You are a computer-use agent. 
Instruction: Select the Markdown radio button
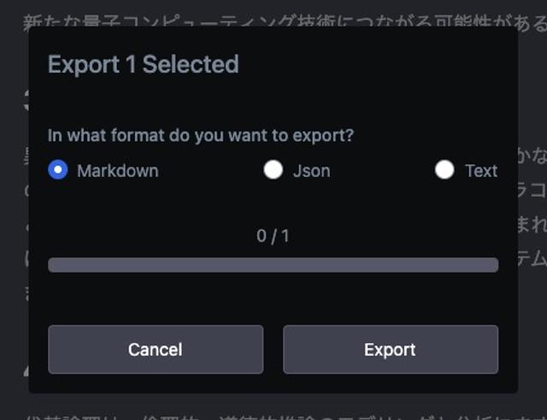(x=58, y=169)
